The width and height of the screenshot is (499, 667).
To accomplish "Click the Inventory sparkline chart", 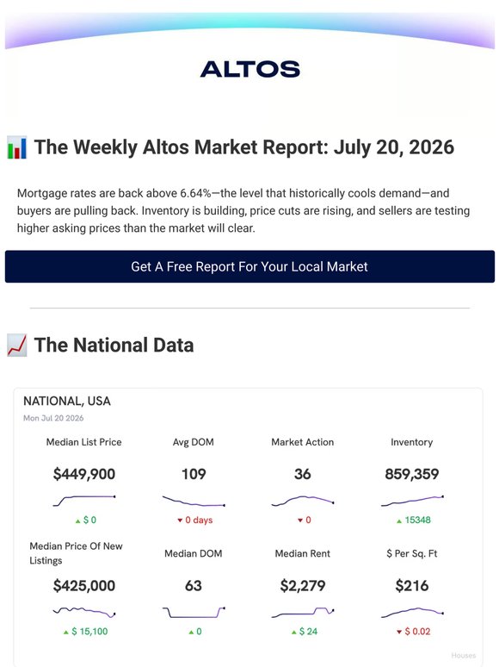I will coord(412,500).
